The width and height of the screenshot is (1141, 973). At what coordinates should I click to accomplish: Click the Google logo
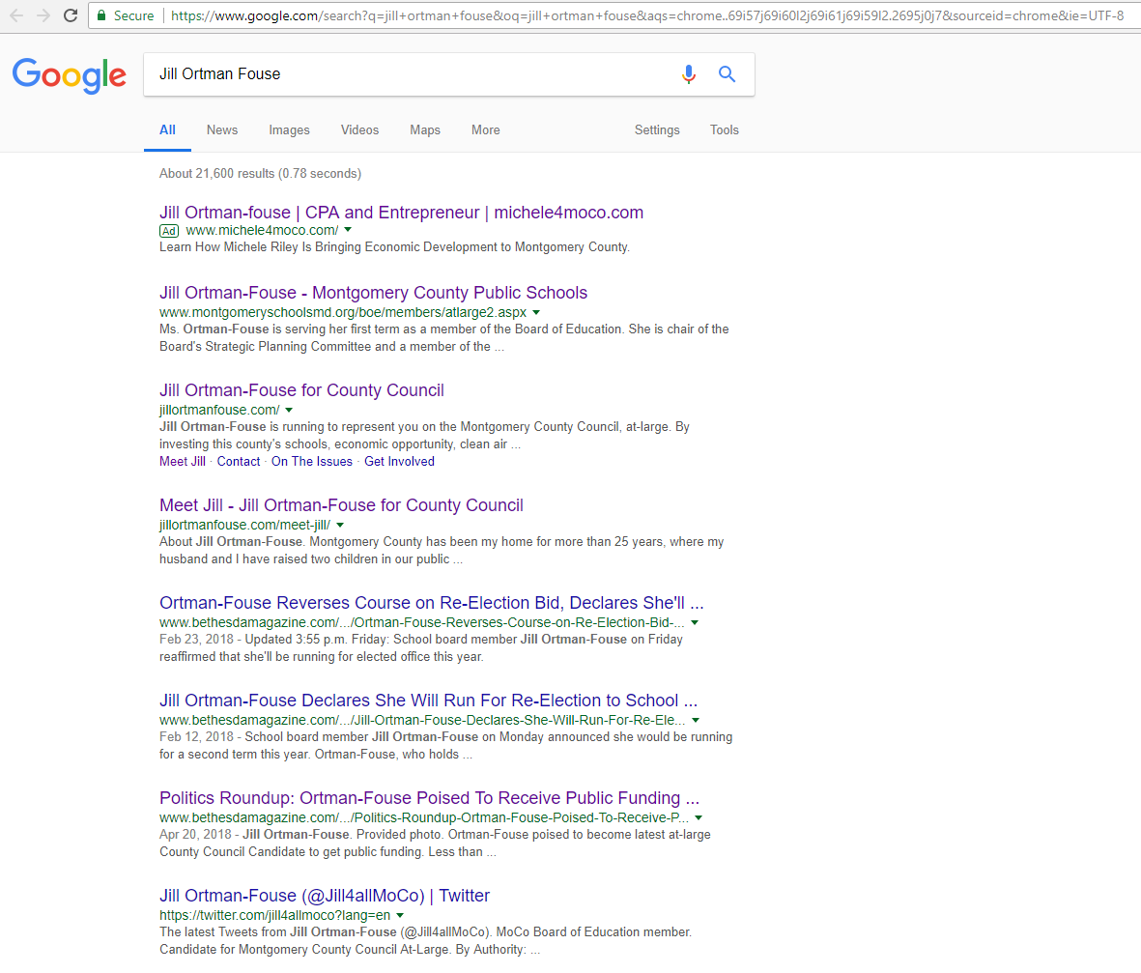pos(70,75)
